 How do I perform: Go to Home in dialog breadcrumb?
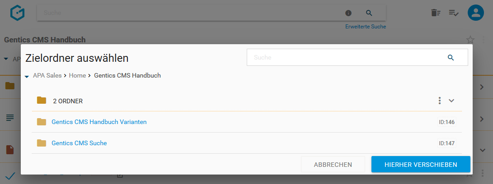click(77, 76)
